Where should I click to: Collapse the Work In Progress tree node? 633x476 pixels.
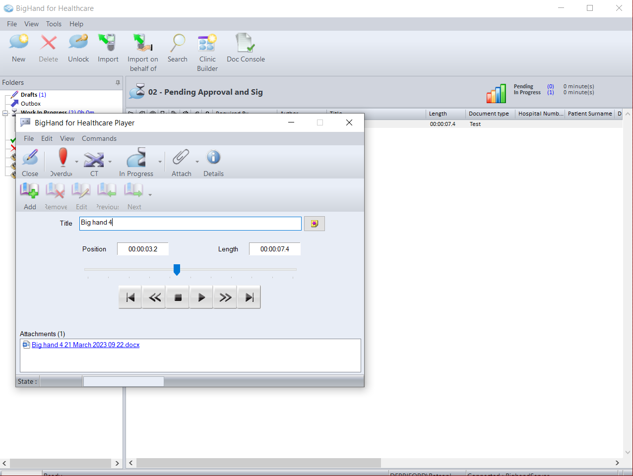(x=5, y=113)
